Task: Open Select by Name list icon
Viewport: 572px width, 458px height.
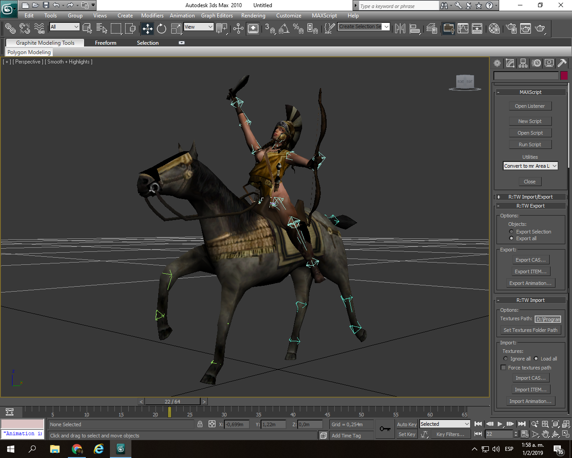Action: pyautogui.click(x=101, y=29)
